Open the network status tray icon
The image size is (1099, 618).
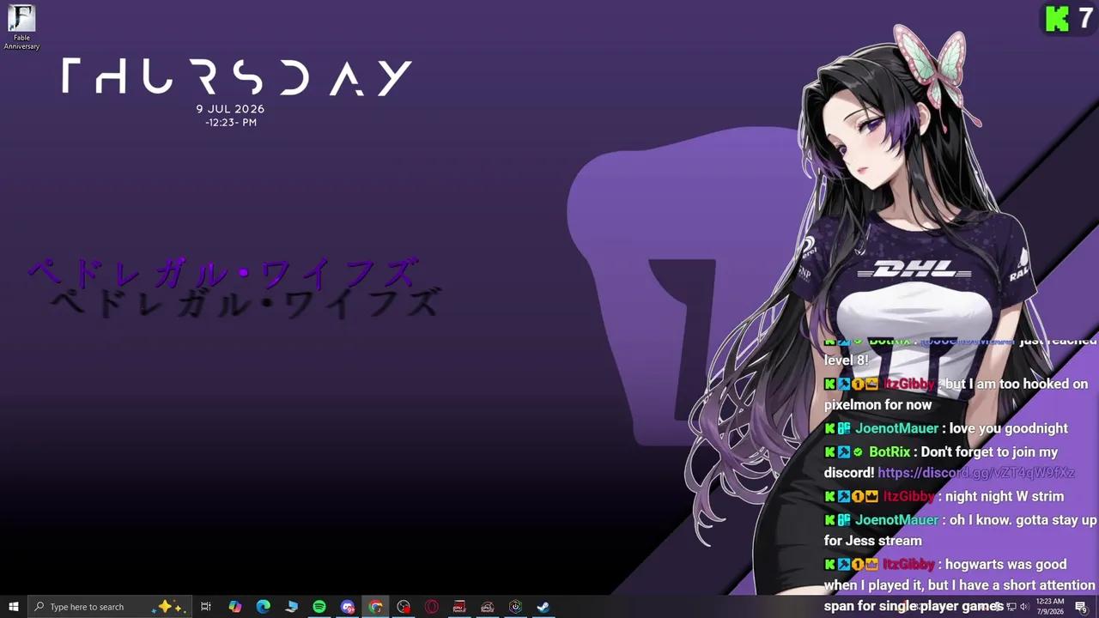click(1011, 607)
